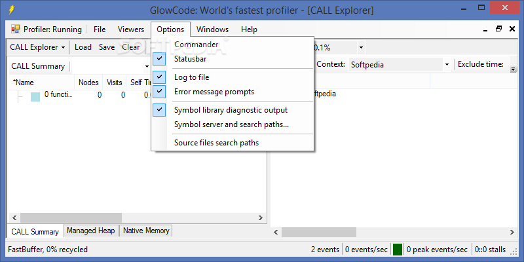Image resolution: width=524 pixels, height=262 pixels.
Task: Toggle Symbol library diagnostic output
Action: 233,110
